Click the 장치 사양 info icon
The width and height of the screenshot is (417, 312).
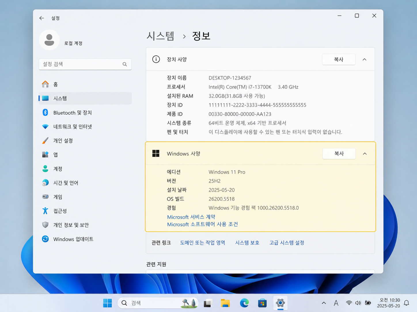156,59
